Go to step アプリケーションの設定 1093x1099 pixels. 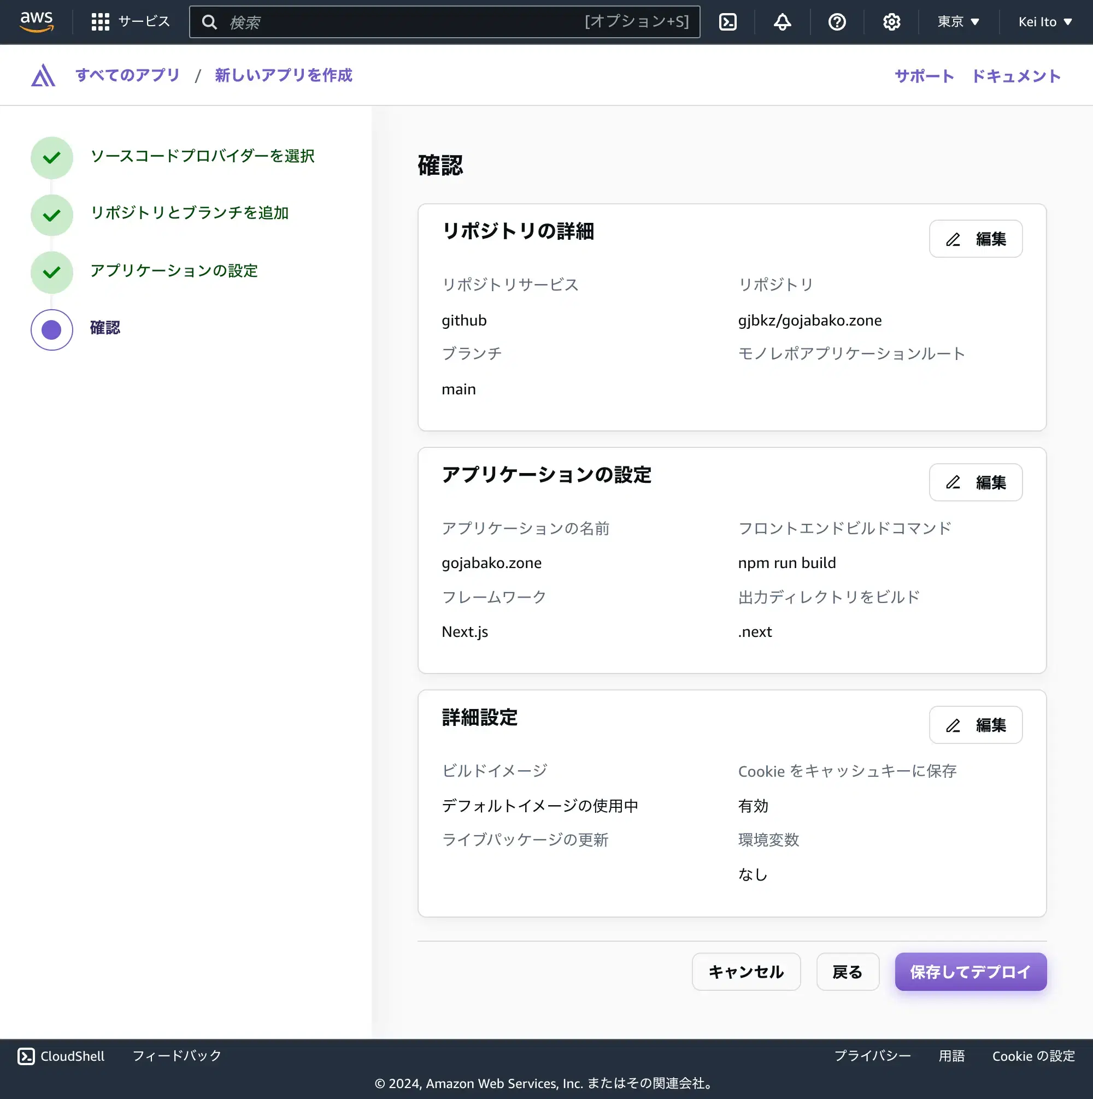[x=174, y=271]
